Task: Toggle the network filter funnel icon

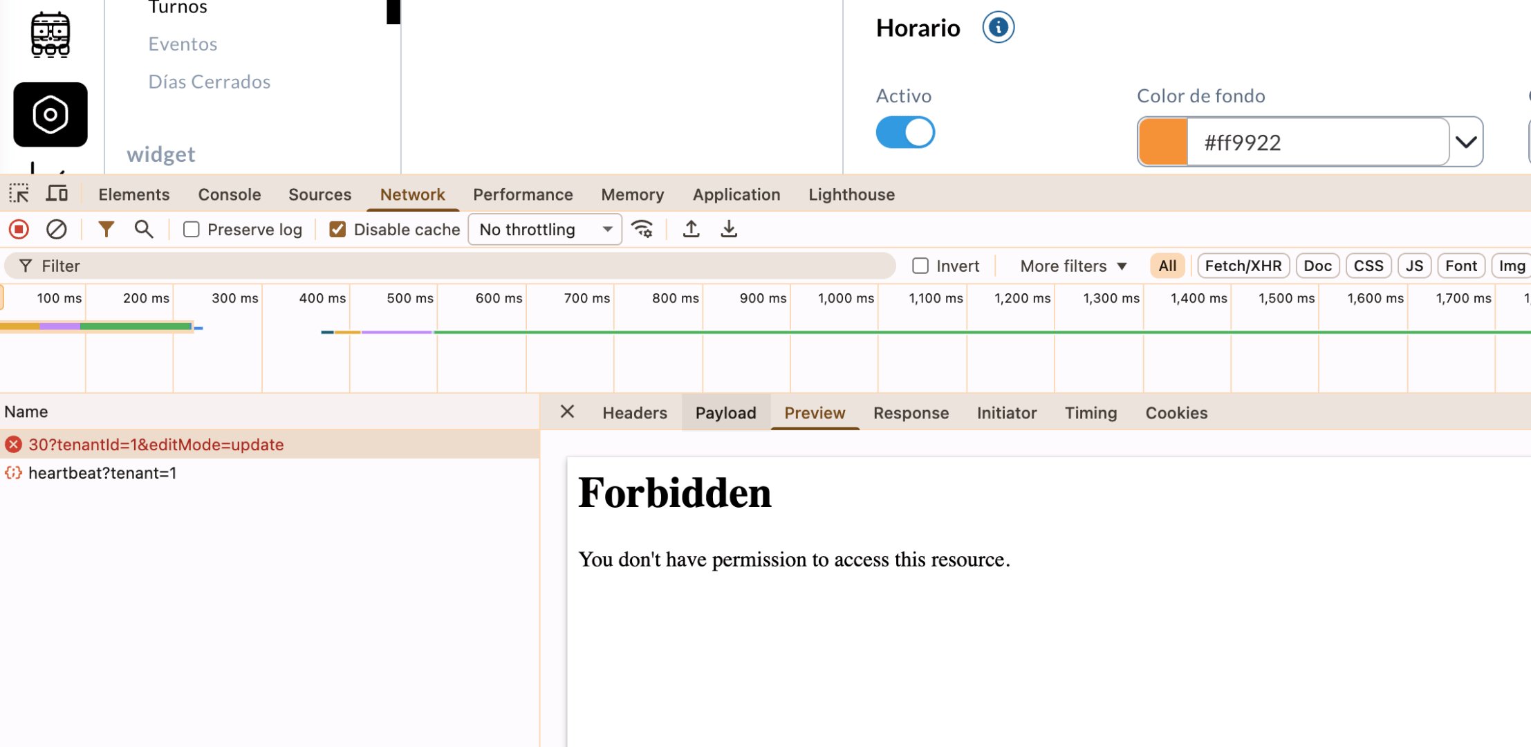Action: [x=106, y=229]
